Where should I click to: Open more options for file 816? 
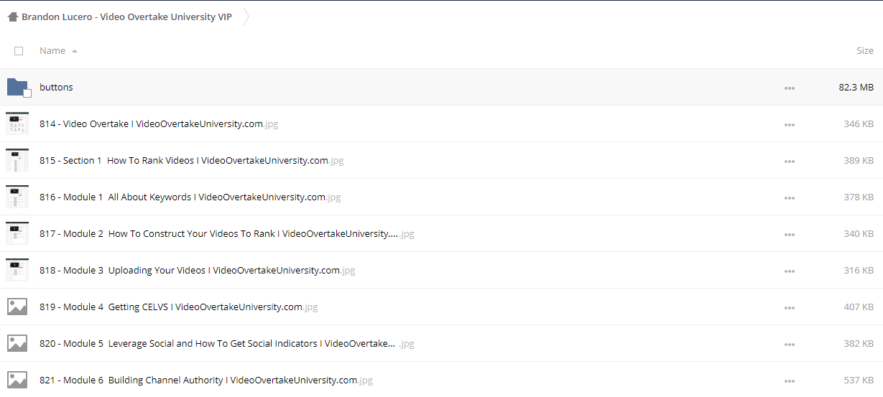tap(790, 198)
